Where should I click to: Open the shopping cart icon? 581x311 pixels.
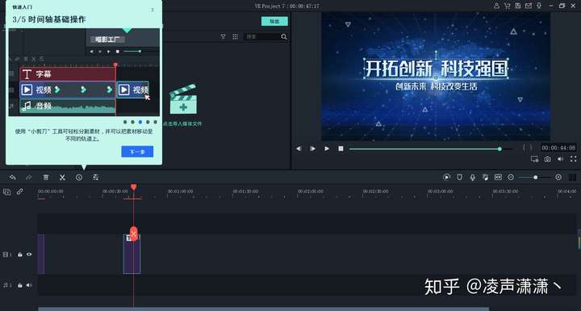tap(508, 6)
